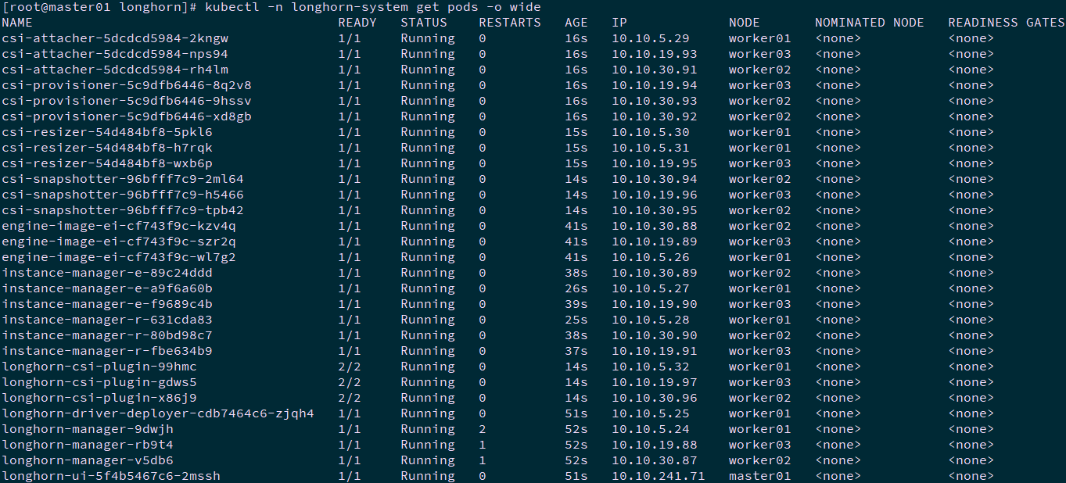Click the READINESS GATES column header
This screenshot has height=483, width=1066.
pyautogui.click(x=1006, y=23)
